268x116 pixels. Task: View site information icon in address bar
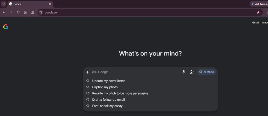(x=41, y=12)
